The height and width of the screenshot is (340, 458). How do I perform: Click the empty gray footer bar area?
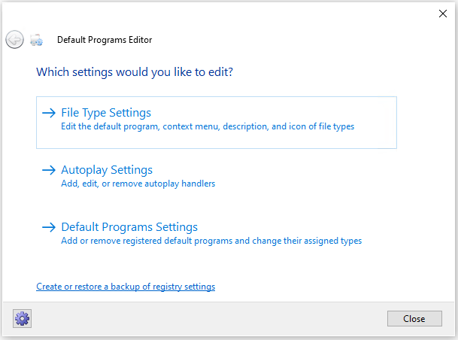(x=211, y=319)
